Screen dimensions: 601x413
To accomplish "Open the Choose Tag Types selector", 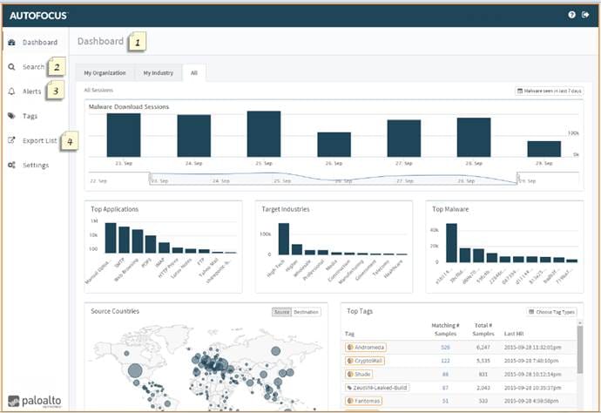I will click(x=551, y=312).
